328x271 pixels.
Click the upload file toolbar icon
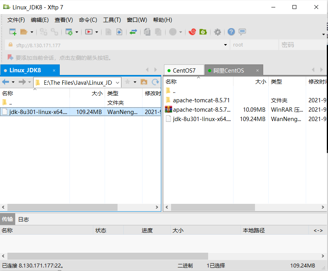click(109, 32)
